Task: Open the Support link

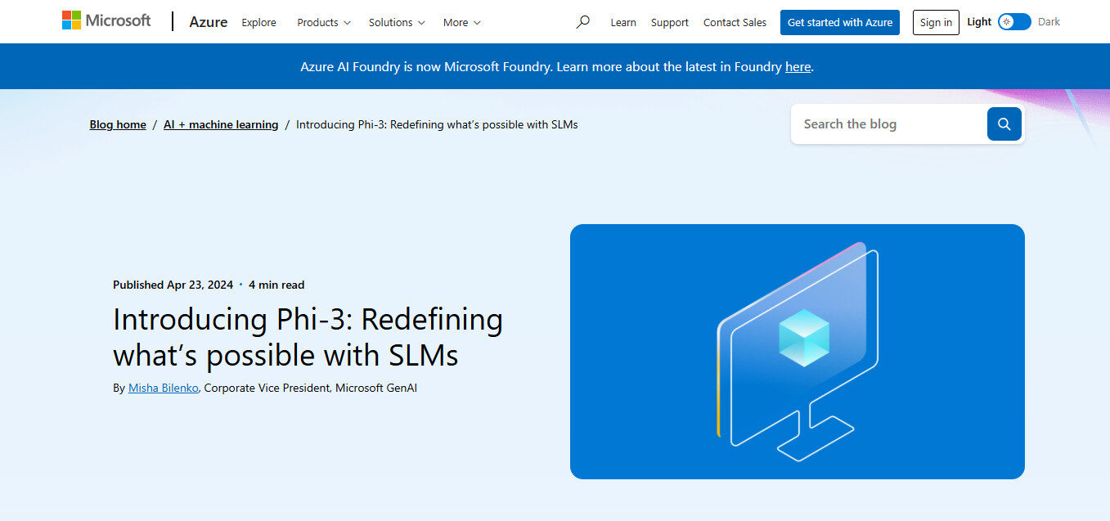Action: [670, 22]
